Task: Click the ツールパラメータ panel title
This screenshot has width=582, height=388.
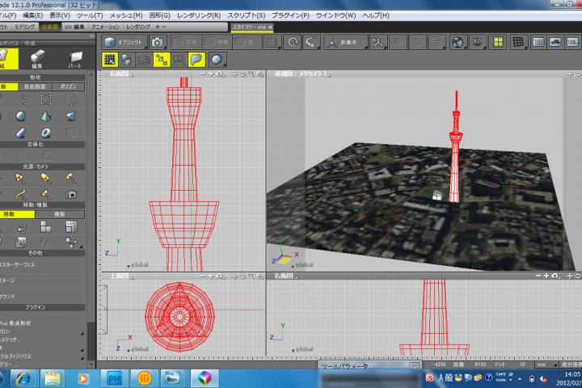Action: coord(345,366)
